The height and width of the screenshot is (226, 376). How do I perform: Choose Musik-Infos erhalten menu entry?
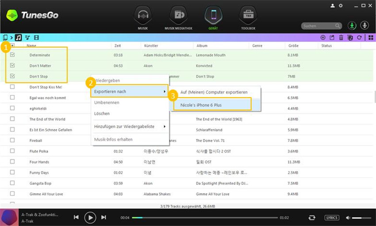130,140
